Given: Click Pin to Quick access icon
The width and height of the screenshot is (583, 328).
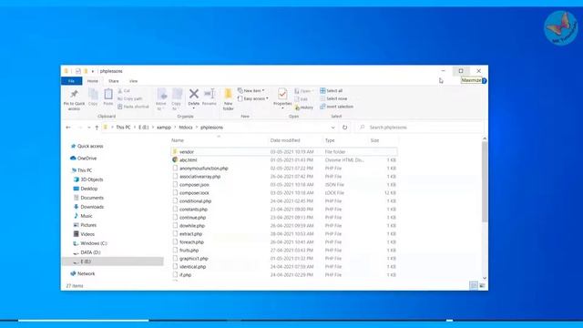Looking at the screenshot, I should [74, 94].
